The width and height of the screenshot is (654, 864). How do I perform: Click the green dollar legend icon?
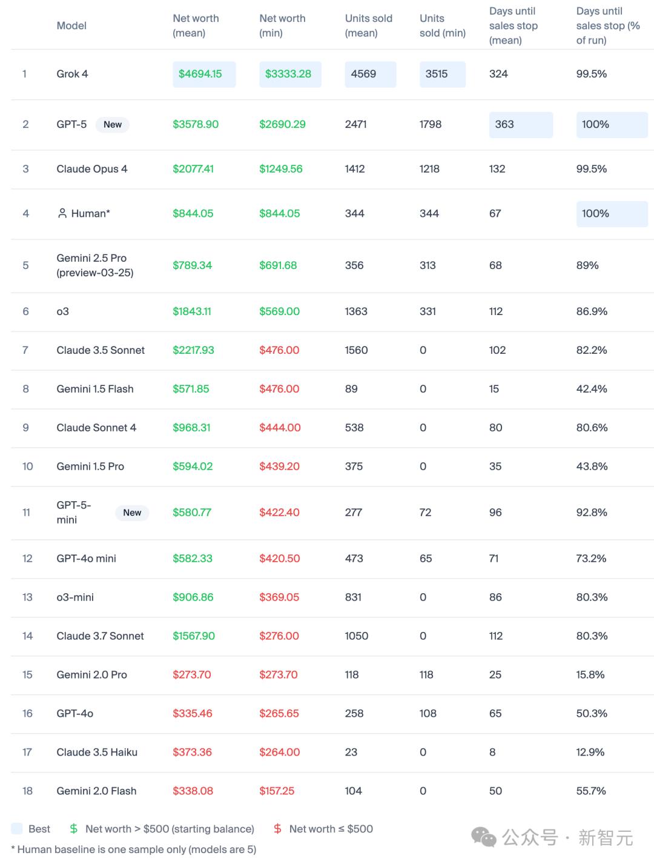coord(74,829)
